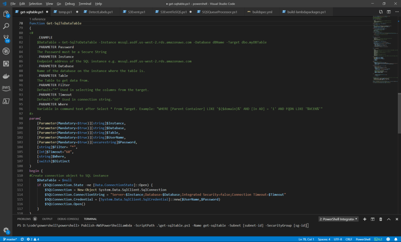Click '[switch]$Distinct' parameter text

53,161
